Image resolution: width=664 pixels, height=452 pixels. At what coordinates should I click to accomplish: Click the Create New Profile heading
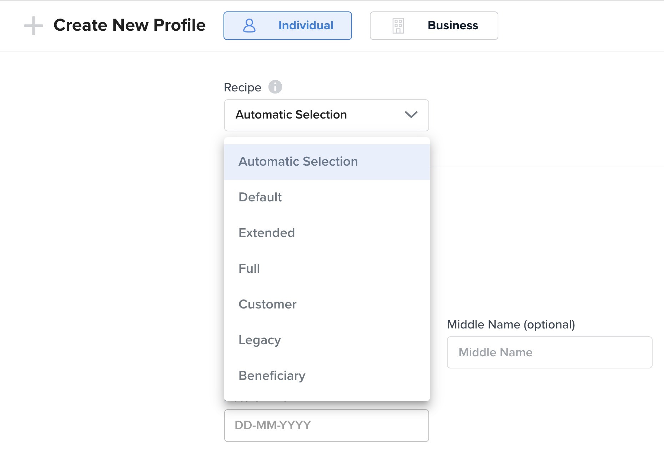129,25
